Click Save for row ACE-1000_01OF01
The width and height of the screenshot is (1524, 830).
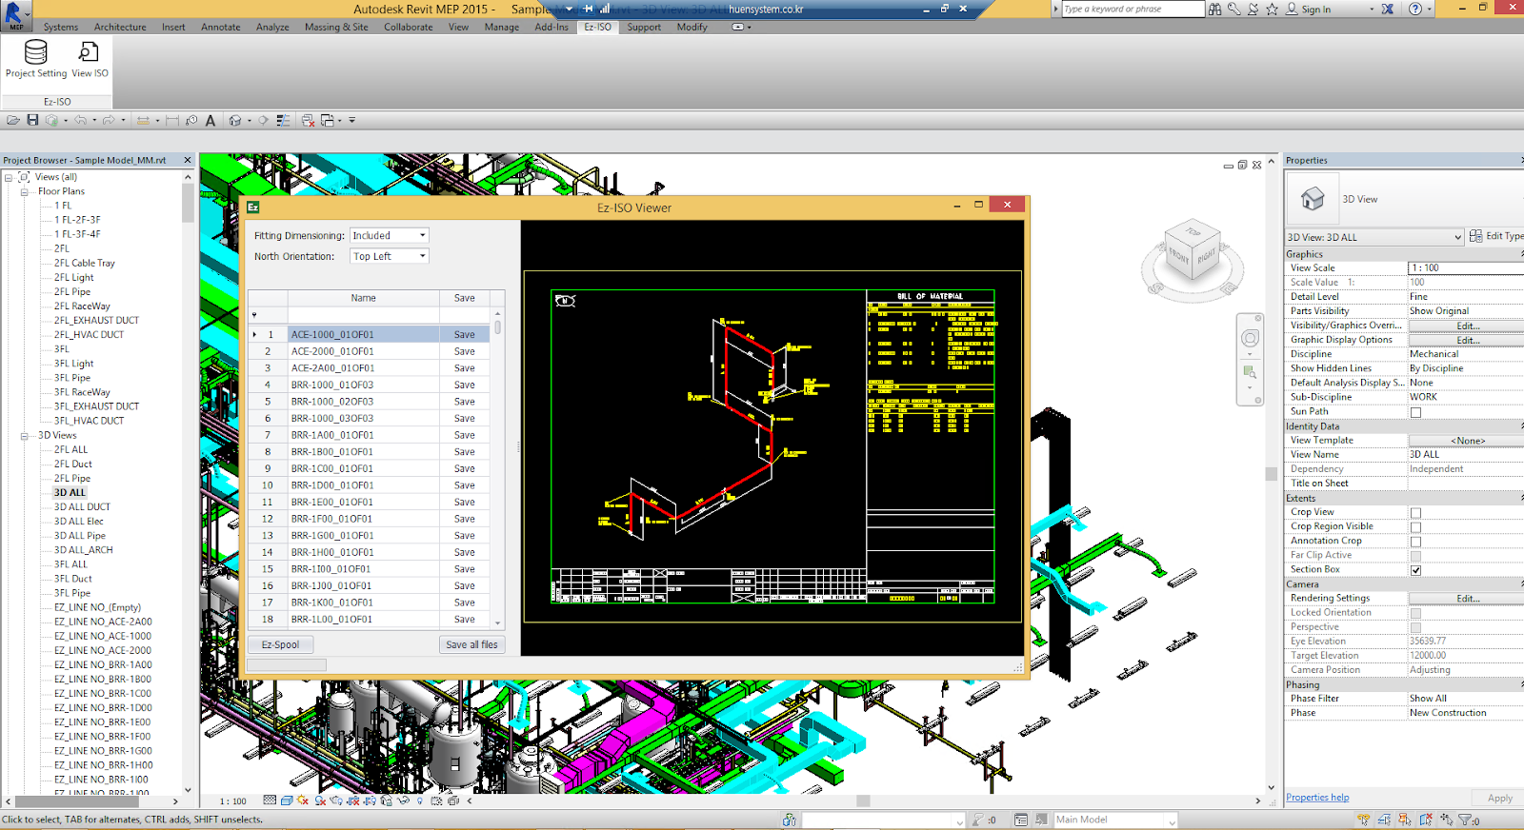(x=464, y=335)
